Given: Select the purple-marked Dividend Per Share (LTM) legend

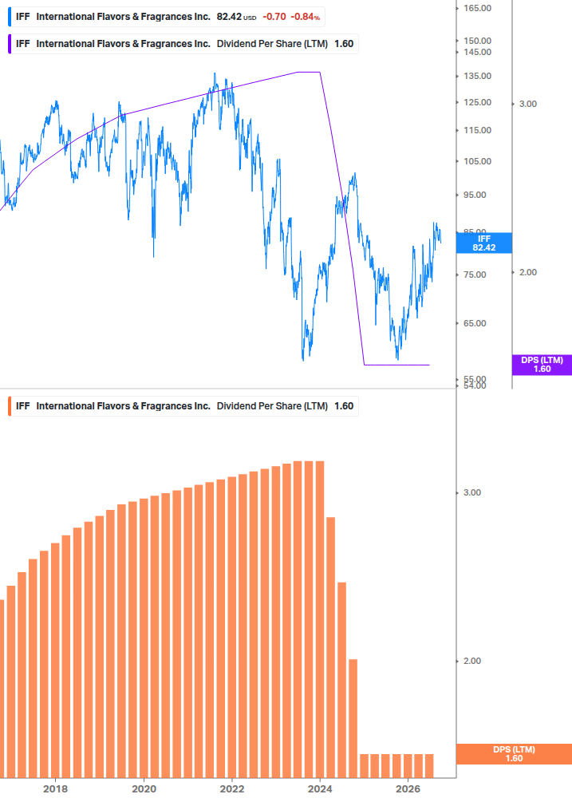Looking at the screenshot, I should (184, 44).
